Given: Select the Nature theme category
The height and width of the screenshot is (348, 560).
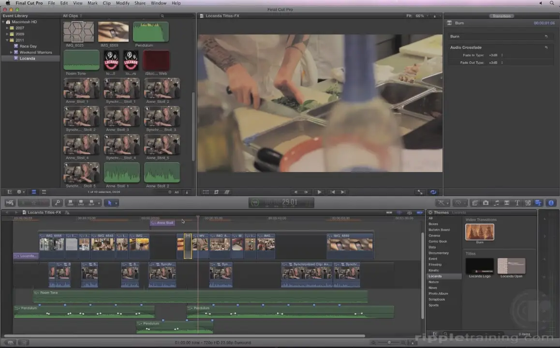Looking at the screenshot, I should click(x=433, y=282).
